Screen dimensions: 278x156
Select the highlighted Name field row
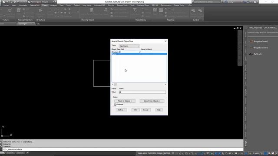click(x=139, y=54)
